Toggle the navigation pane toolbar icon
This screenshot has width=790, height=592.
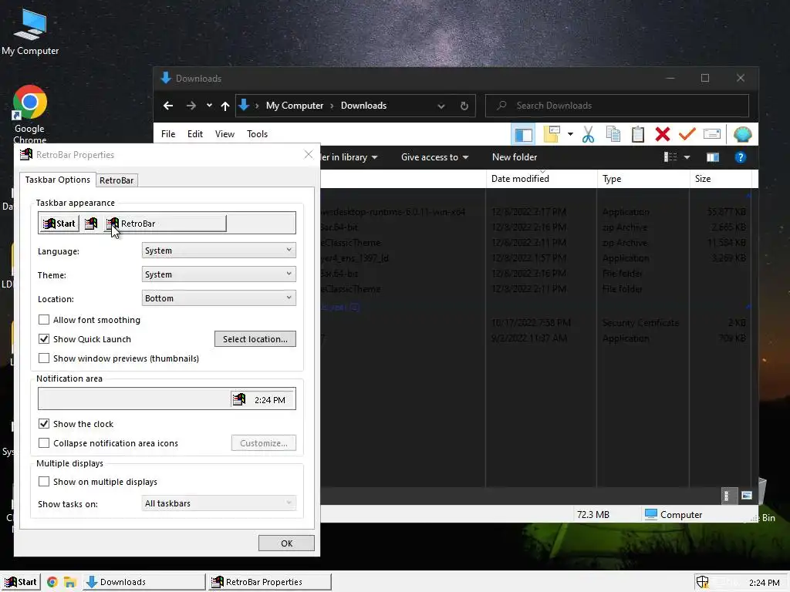[x=523, y=134]
